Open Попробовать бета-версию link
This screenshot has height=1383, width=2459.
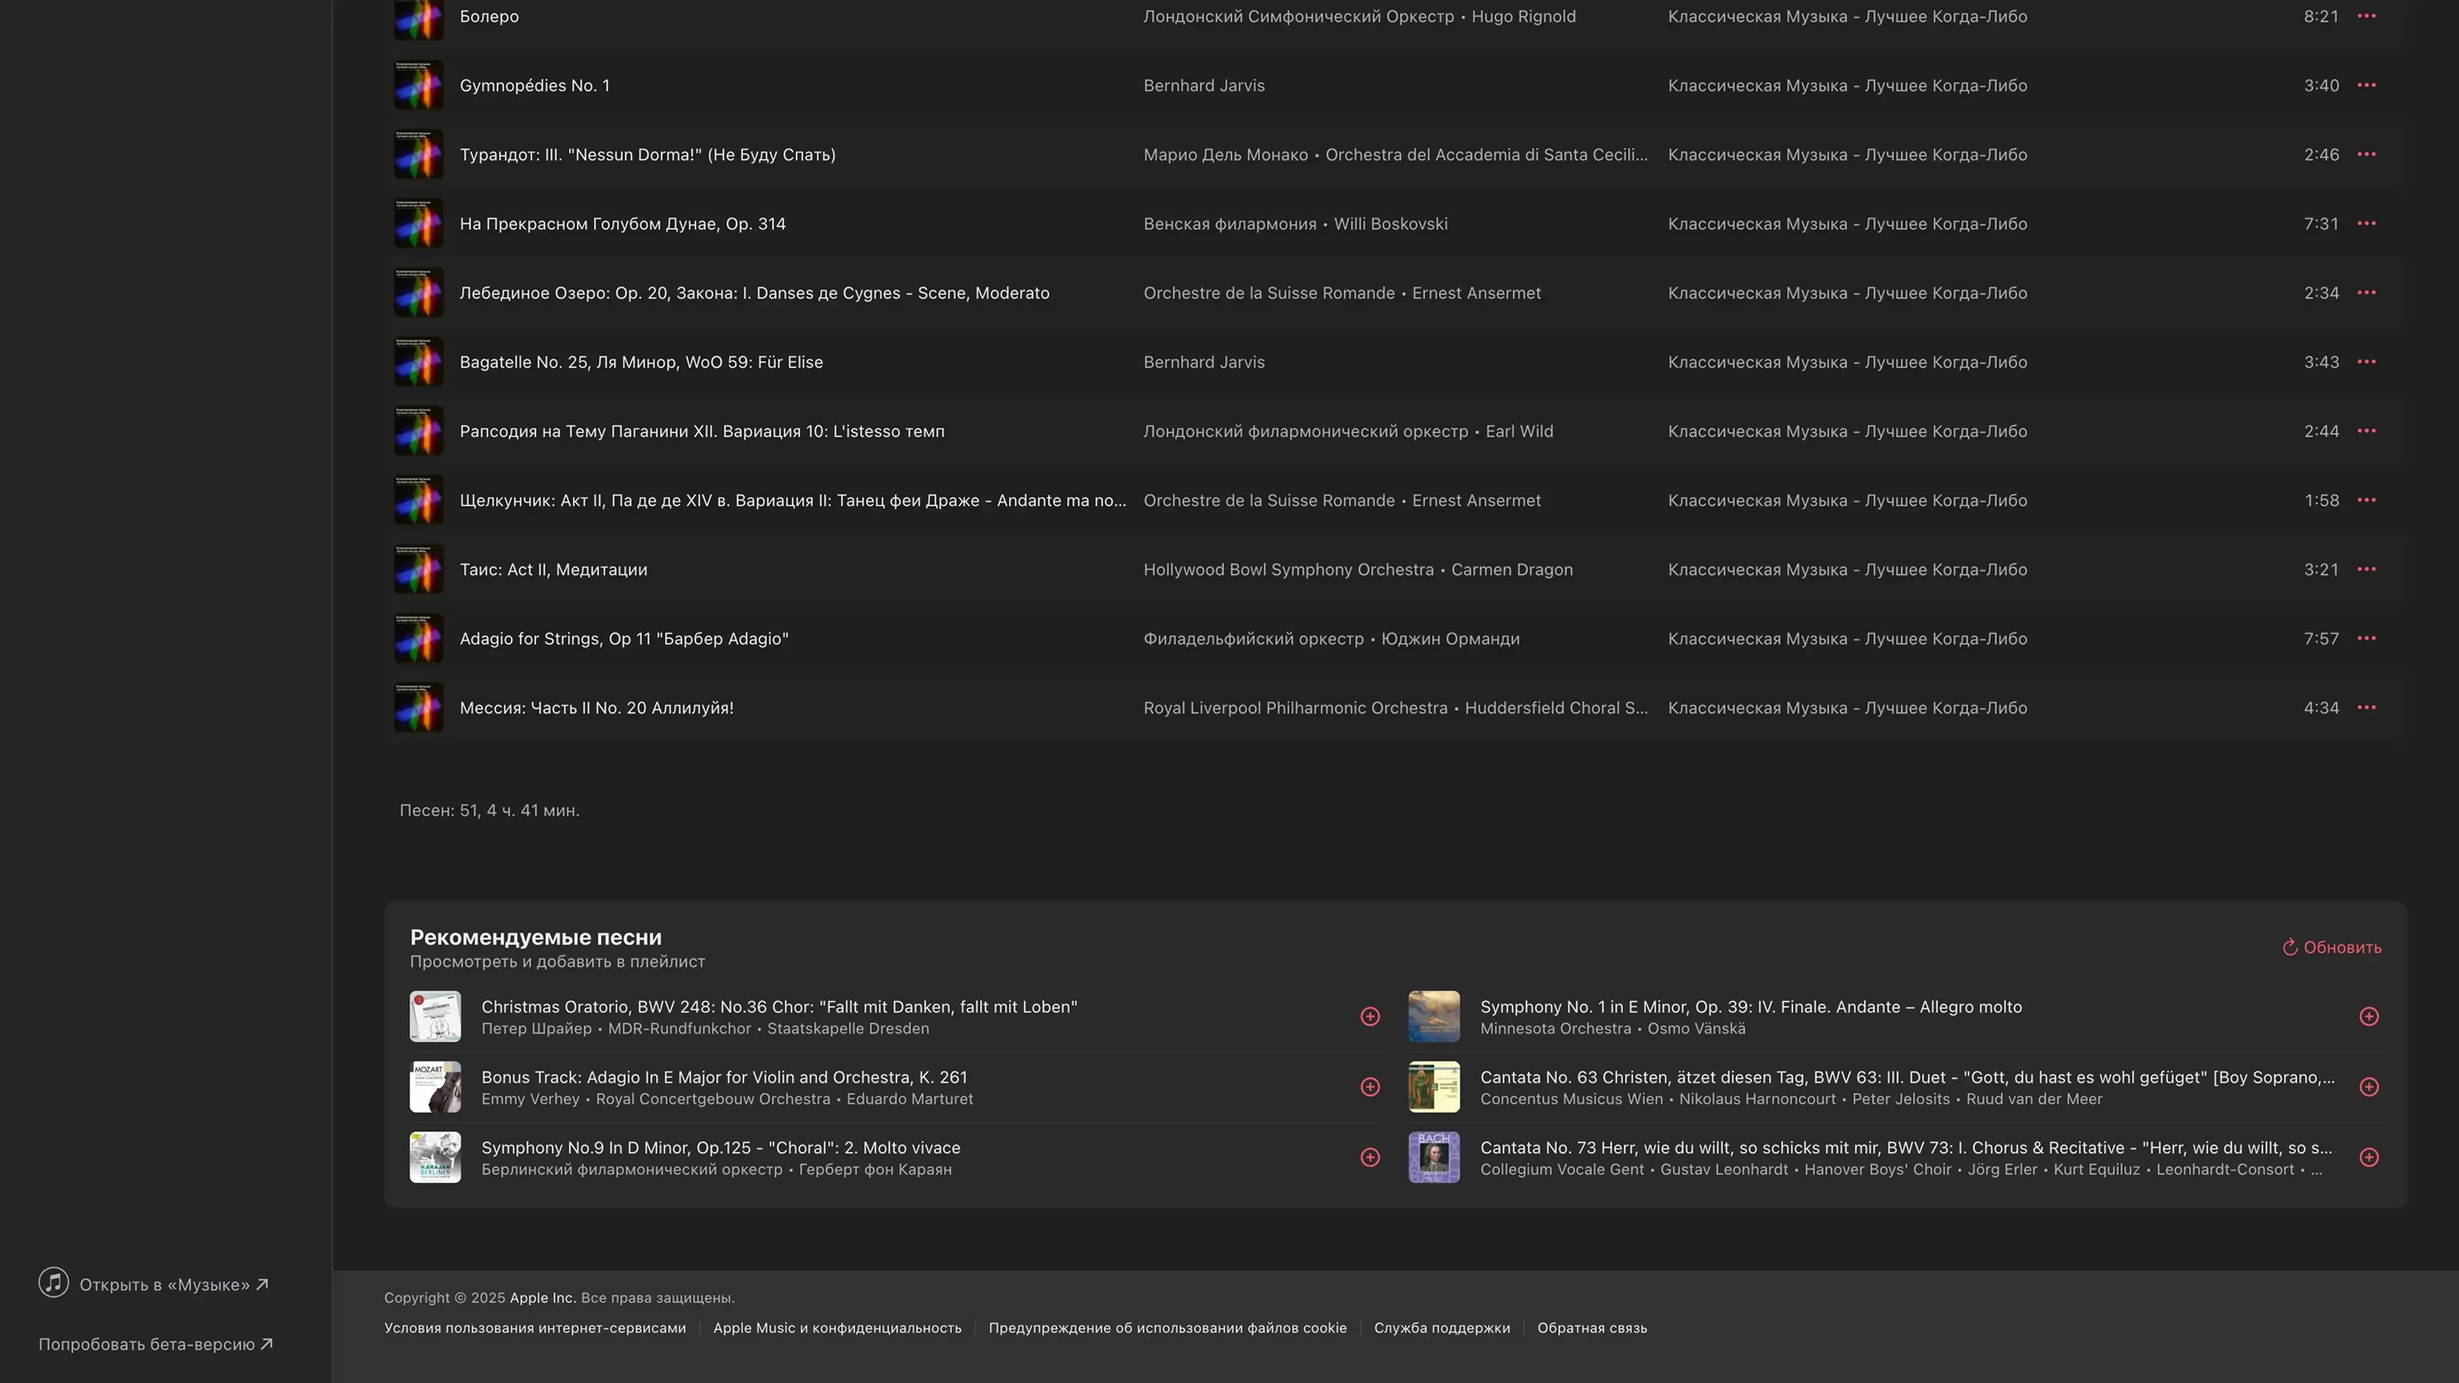pyautogui.click(x=156, y=1345)
